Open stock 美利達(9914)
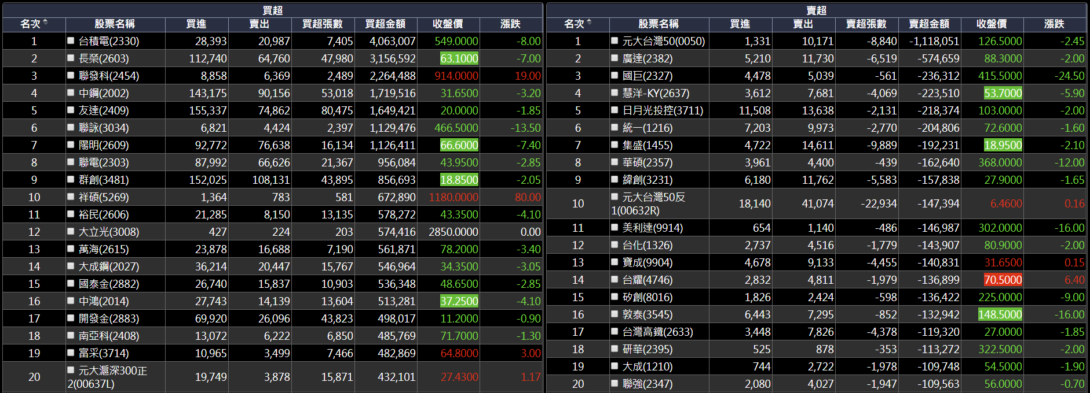The width and height of the screenshot is (1090, 393). point(653,228)
